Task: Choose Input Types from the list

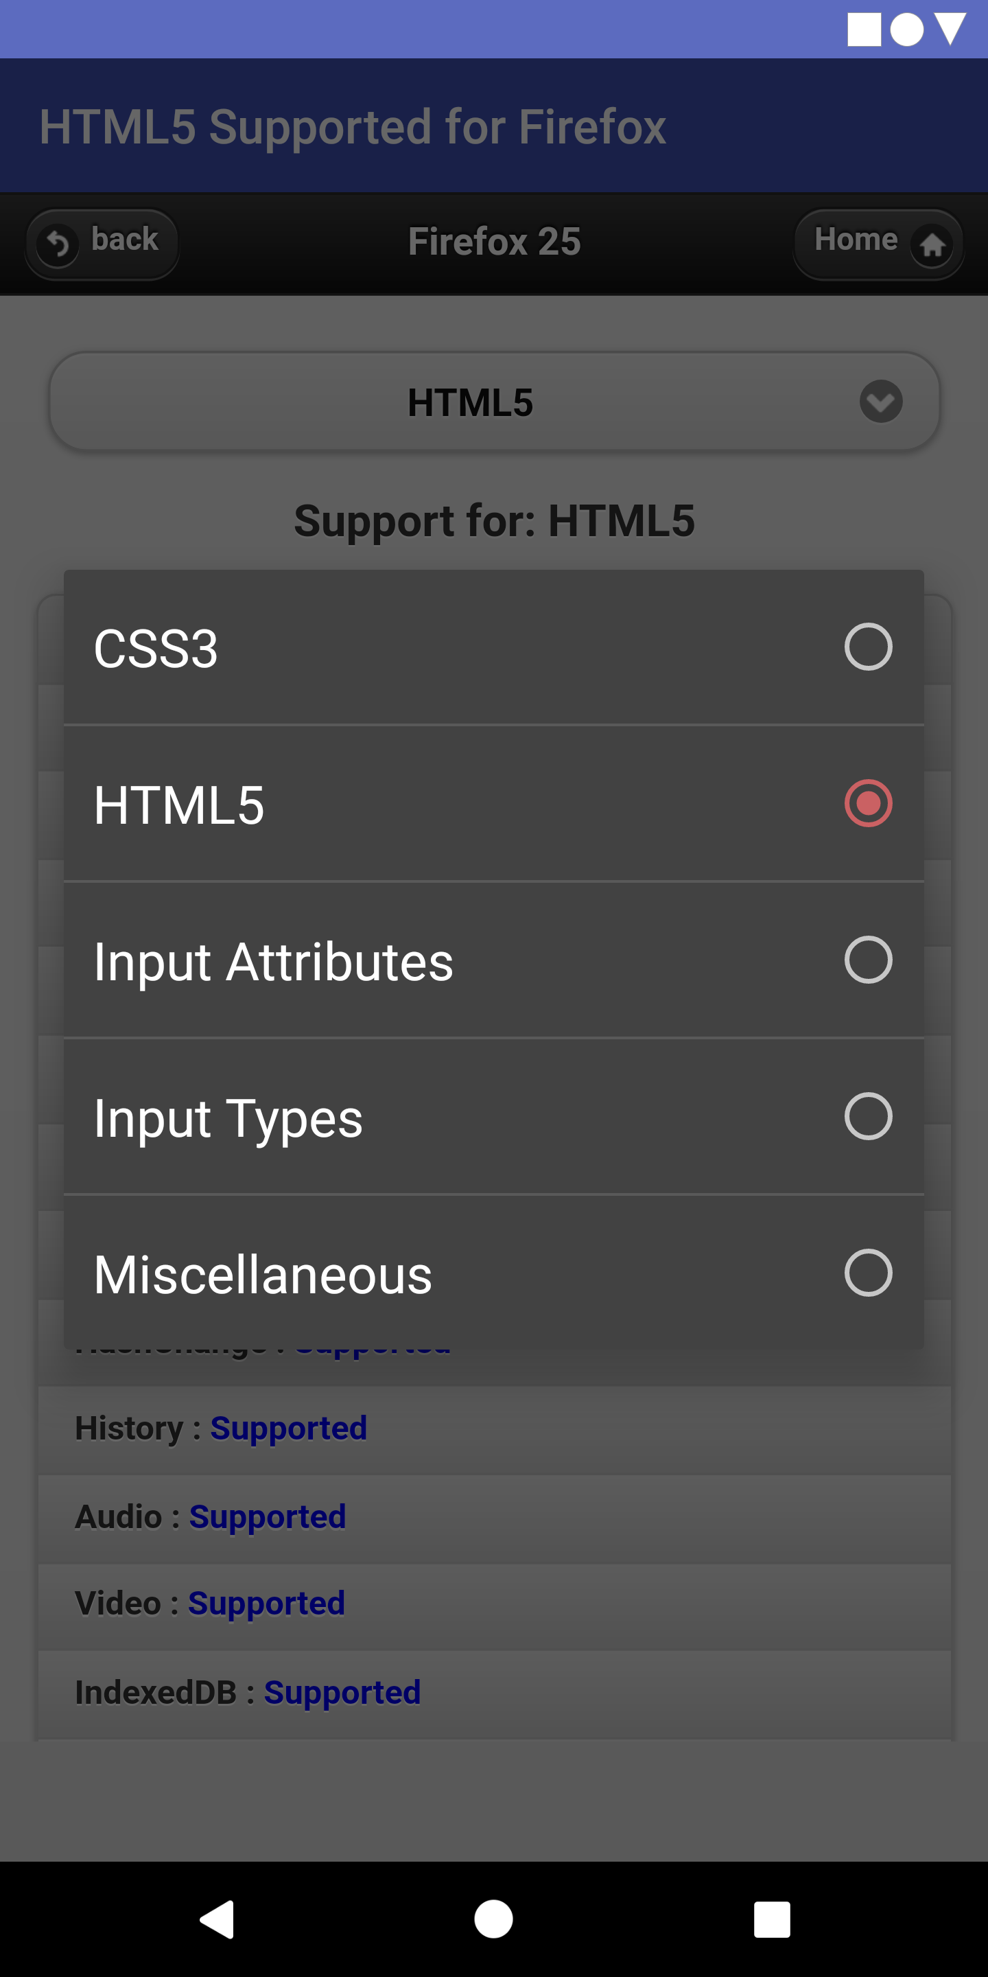Action: (x=493, y=1116)
